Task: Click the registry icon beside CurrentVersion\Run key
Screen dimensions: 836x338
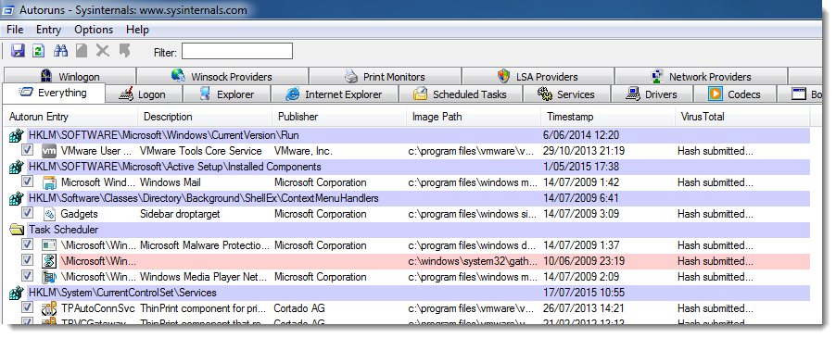Action: [x=17, y=136]
